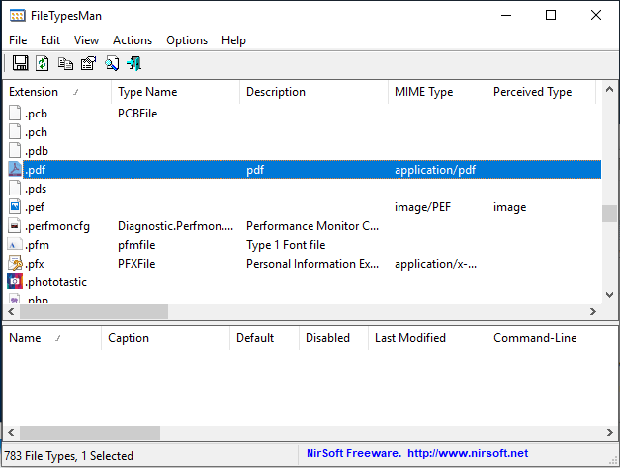Click the Refresh toolbar icon
Viewport: 620px width, 468px height.
click(x=43, y=63)
